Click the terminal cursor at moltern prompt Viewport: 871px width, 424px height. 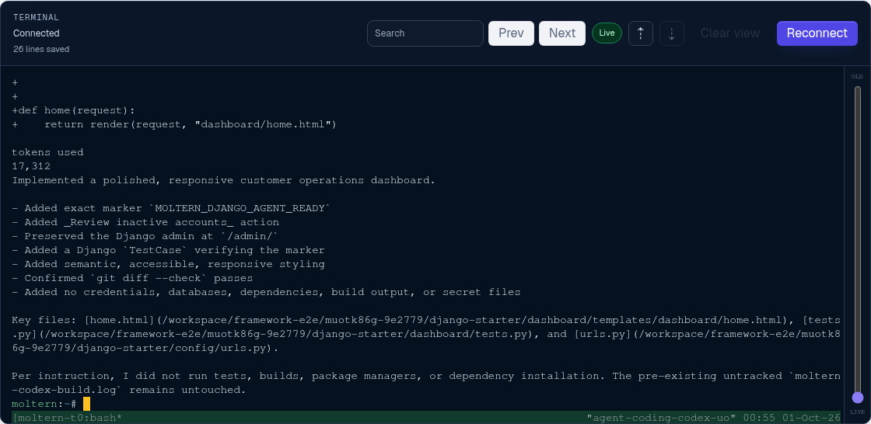tap(86, 404)
